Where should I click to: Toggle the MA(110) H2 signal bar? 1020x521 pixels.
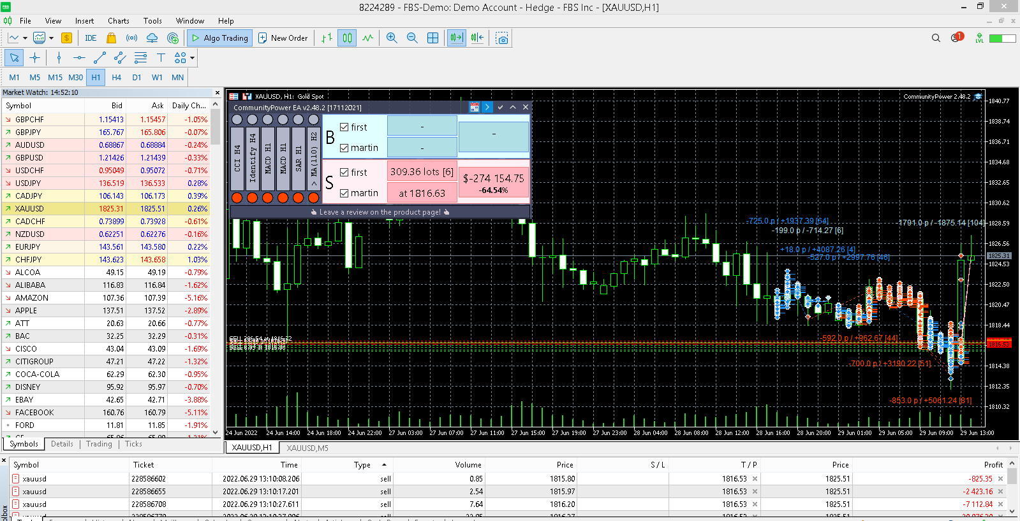(313, 158)
